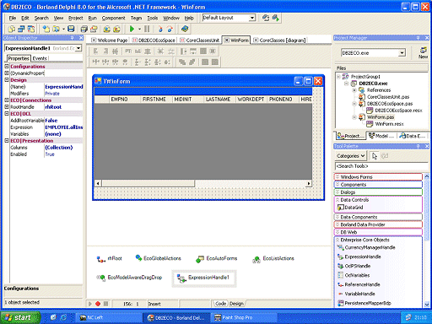Image resolution: width=432 pixels, height=324 pixels.
Task: Pick DataGrid from the Tool Palette
Action: 350,208
